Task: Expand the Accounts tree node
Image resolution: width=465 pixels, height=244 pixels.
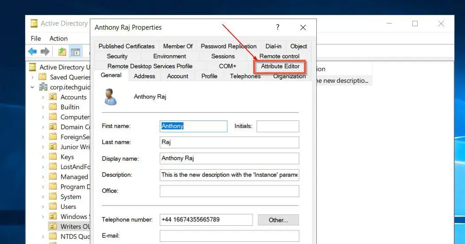Action: click(x=43, y=97)
